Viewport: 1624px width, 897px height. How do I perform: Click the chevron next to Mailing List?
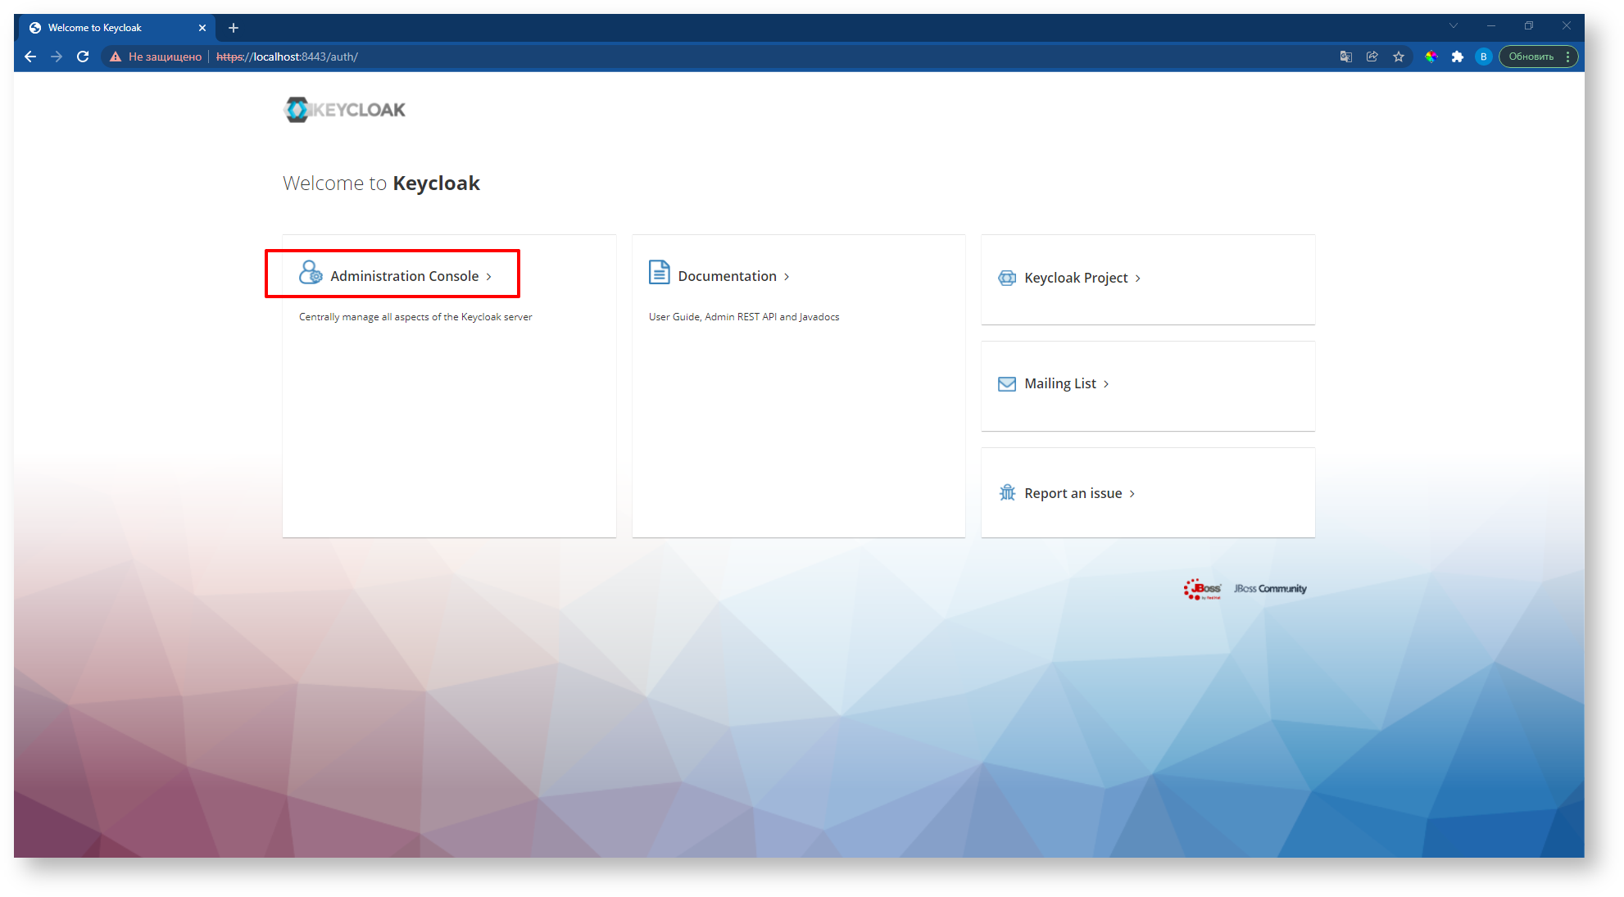click(1106, 384)
